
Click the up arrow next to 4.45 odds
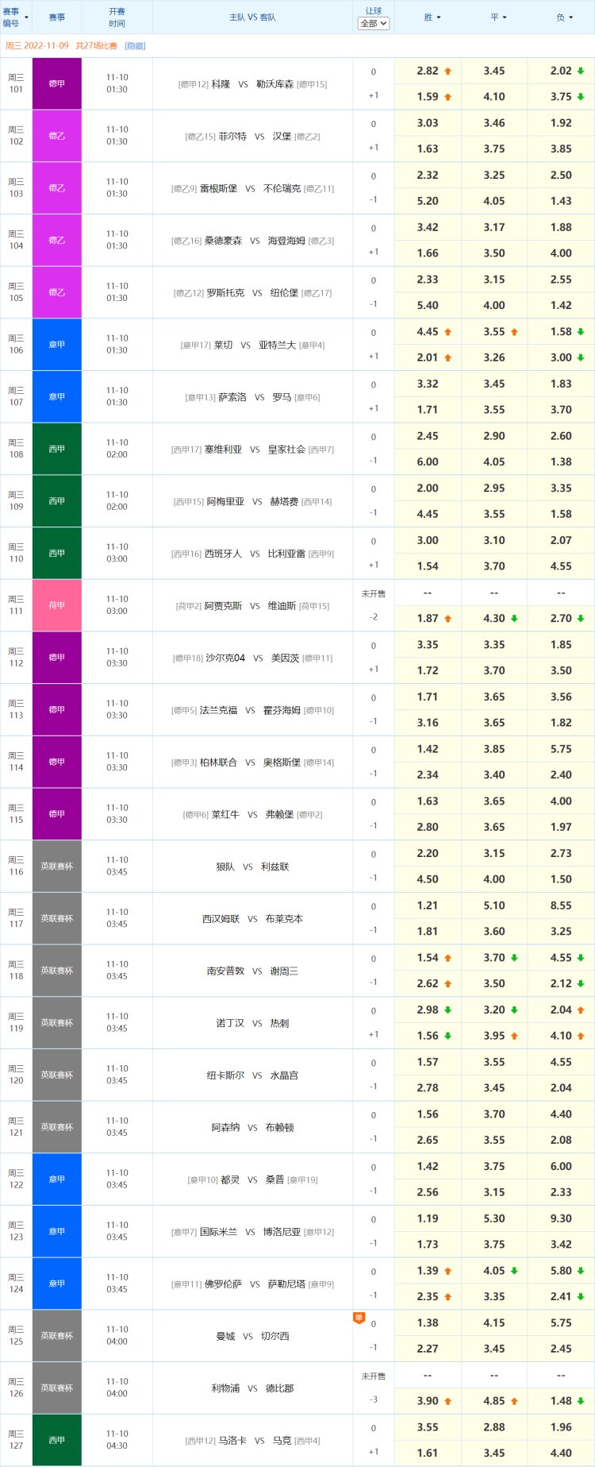coord(447,332)
